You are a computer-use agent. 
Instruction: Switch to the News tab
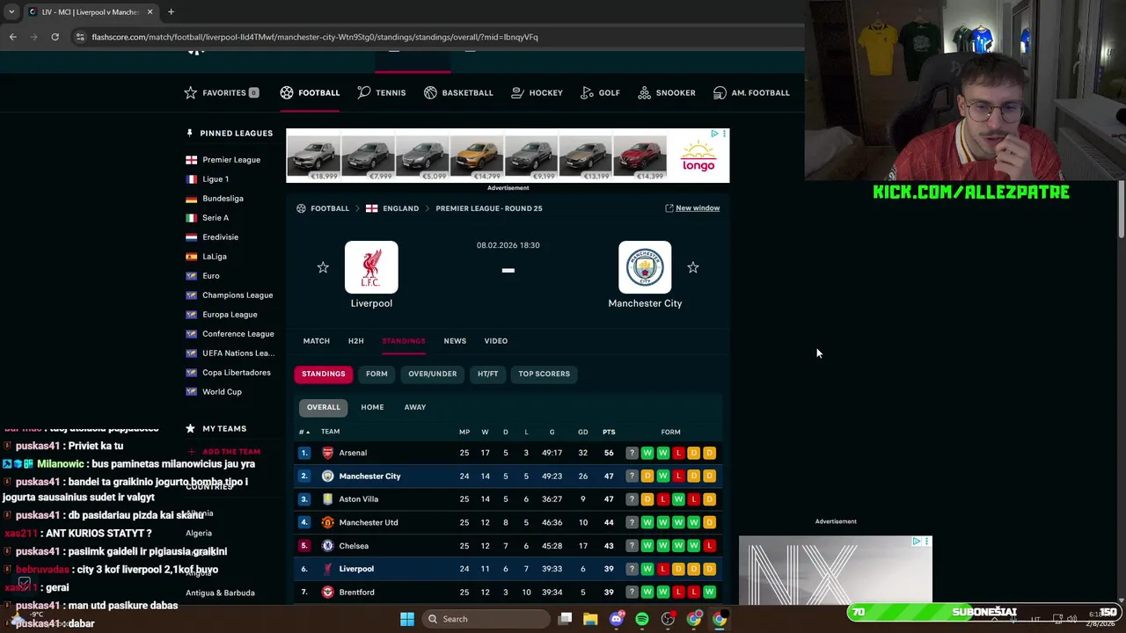(455, 341)
